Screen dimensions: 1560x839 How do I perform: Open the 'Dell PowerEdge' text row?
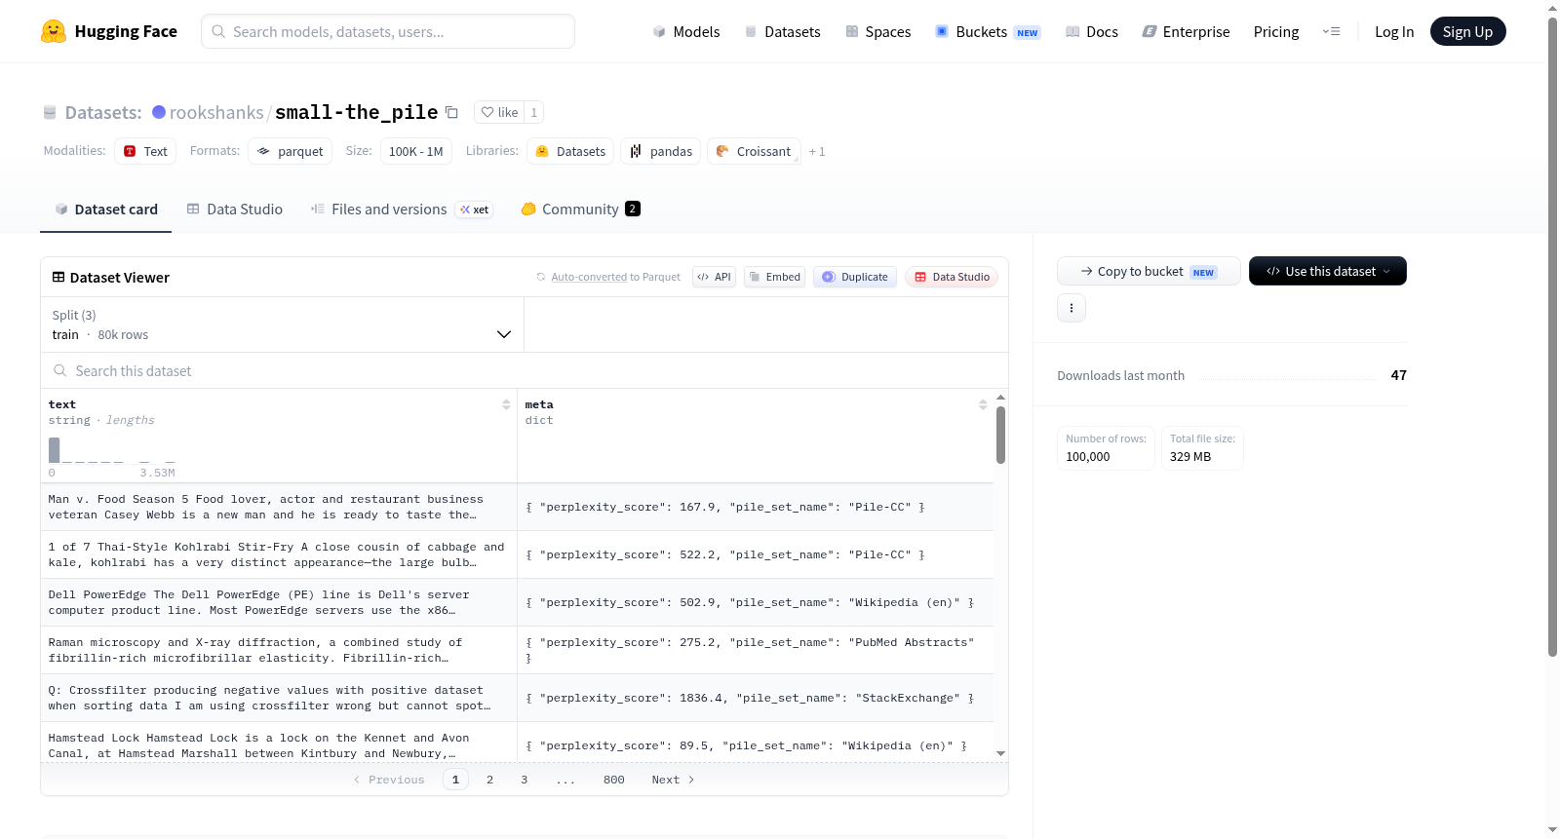[x=279, y=602]
